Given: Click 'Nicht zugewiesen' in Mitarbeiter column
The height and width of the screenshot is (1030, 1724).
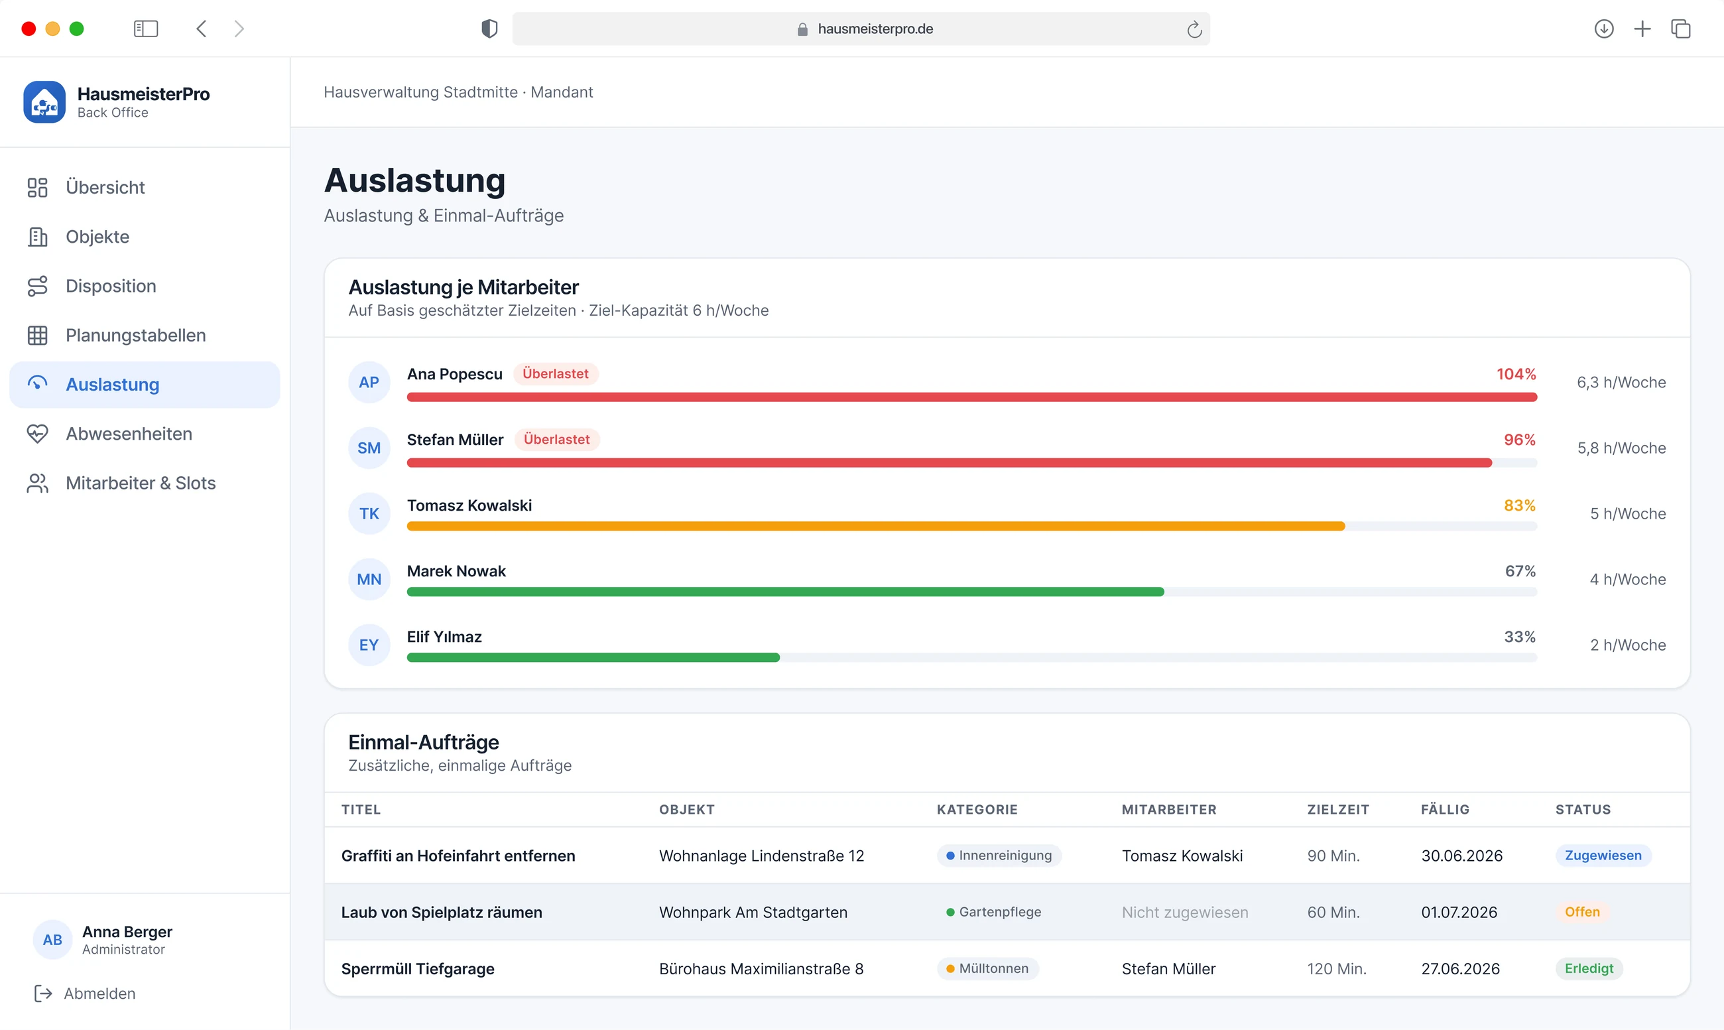Looking at the screenshot, I should (1184, 912).
